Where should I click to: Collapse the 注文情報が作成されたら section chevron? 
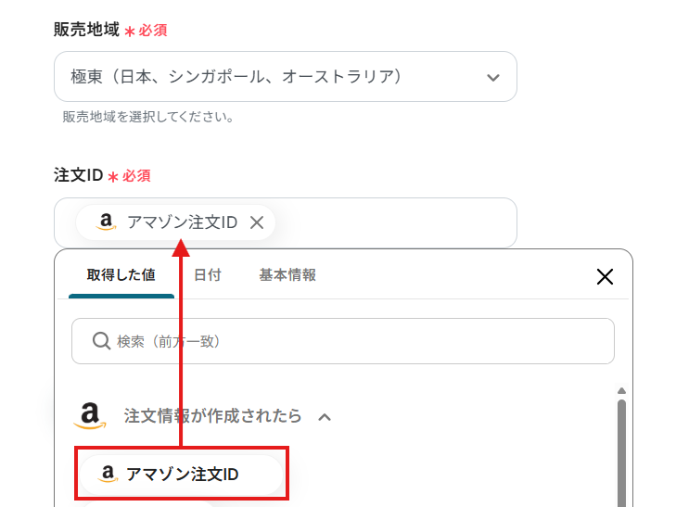pos(325,417)
